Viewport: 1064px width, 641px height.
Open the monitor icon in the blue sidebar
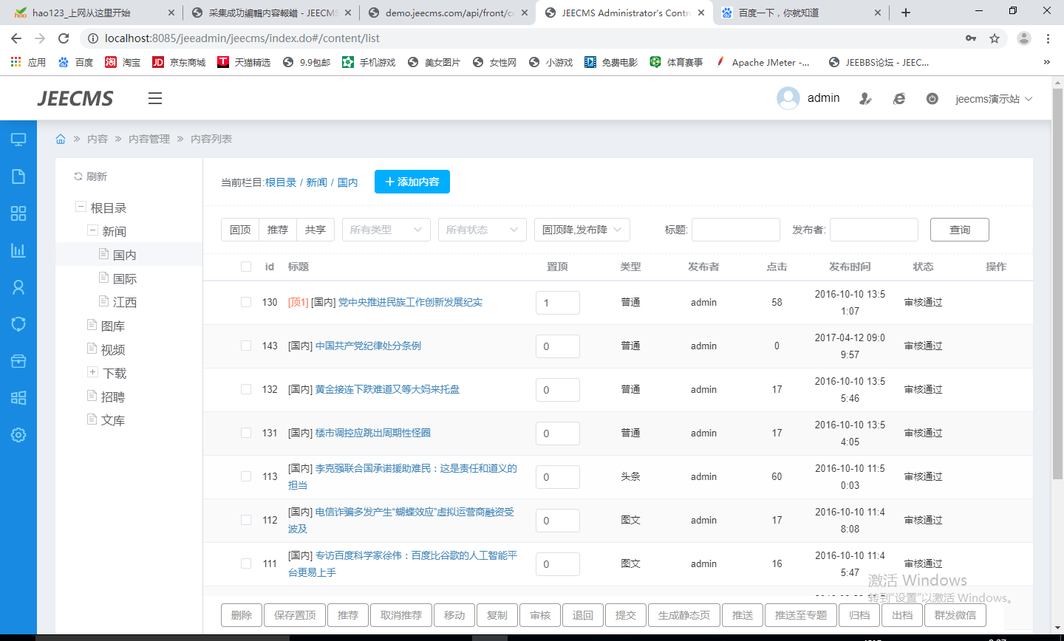point(18,140)
